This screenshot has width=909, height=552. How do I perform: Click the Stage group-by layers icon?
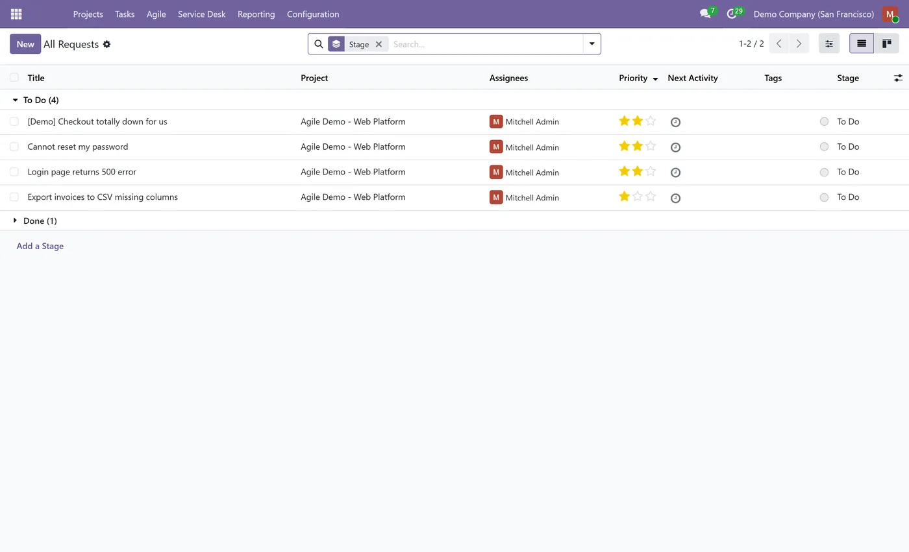336,44
